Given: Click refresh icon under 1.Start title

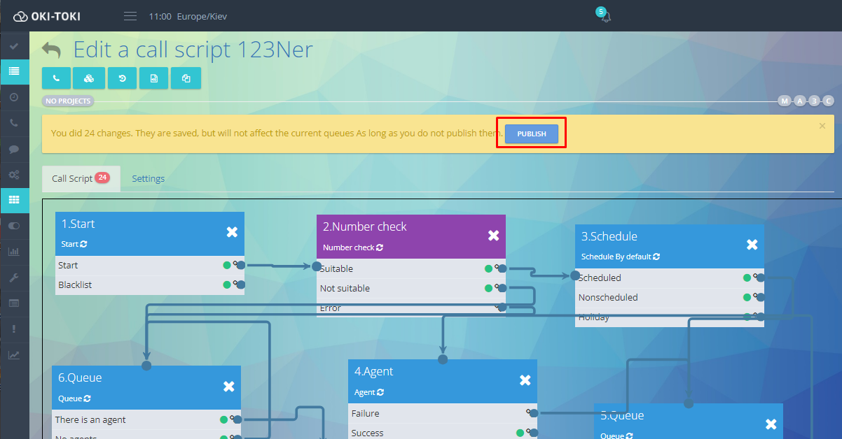Looking at the screenshot, I should (x=84, y=244).
